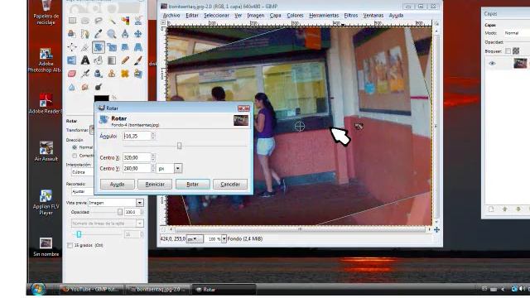Viewport: 530px width, 298px height.
Task: Select the Pencil tool
Action: [125, 60]
